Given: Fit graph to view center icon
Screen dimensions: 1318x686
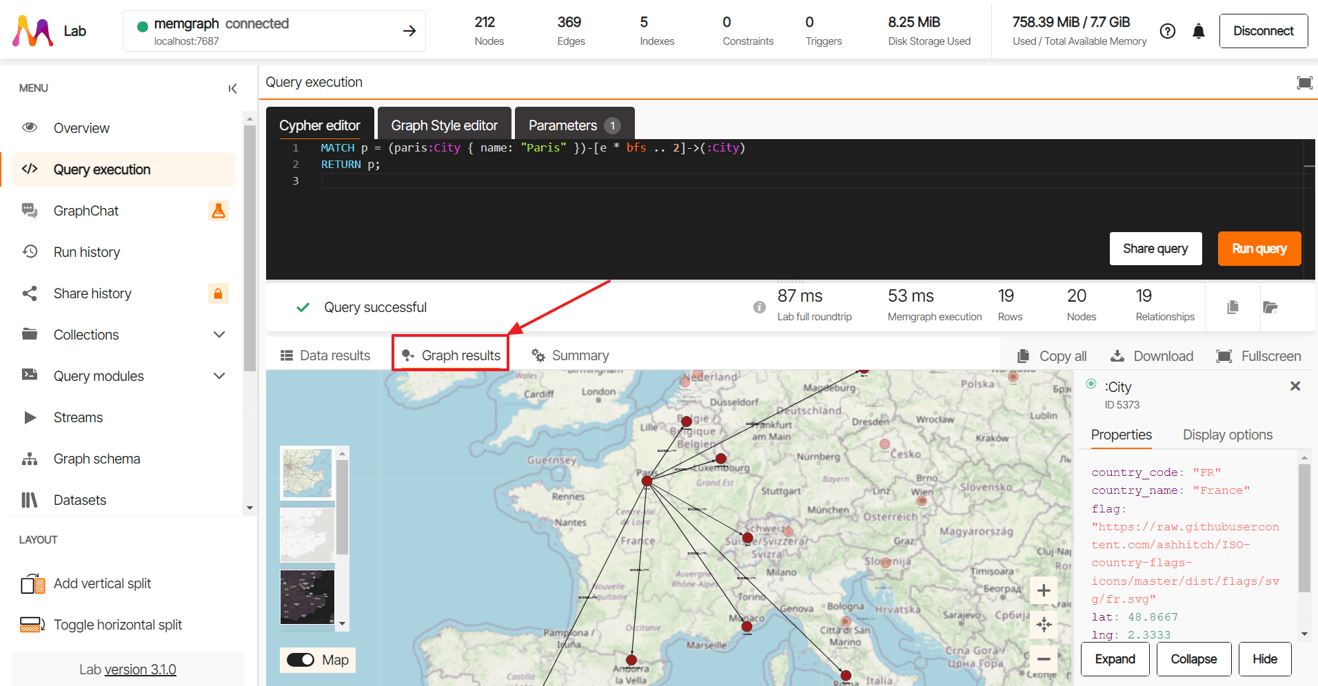Looking at the screenshot, I should [1044, 625].
